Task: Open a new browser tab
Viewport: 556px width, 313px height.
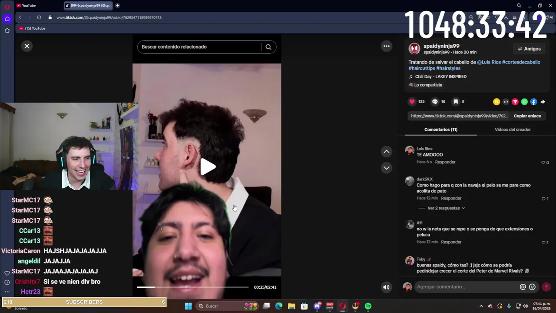Action: (x=117, y=6)
